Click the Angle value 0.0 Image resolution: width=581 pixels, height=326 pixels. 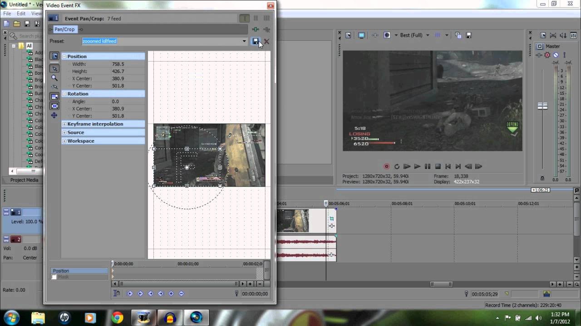coord(115,102)
